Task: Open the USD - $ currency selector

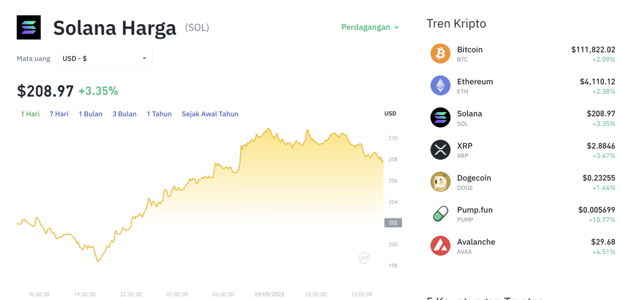Action: [105, 59]
